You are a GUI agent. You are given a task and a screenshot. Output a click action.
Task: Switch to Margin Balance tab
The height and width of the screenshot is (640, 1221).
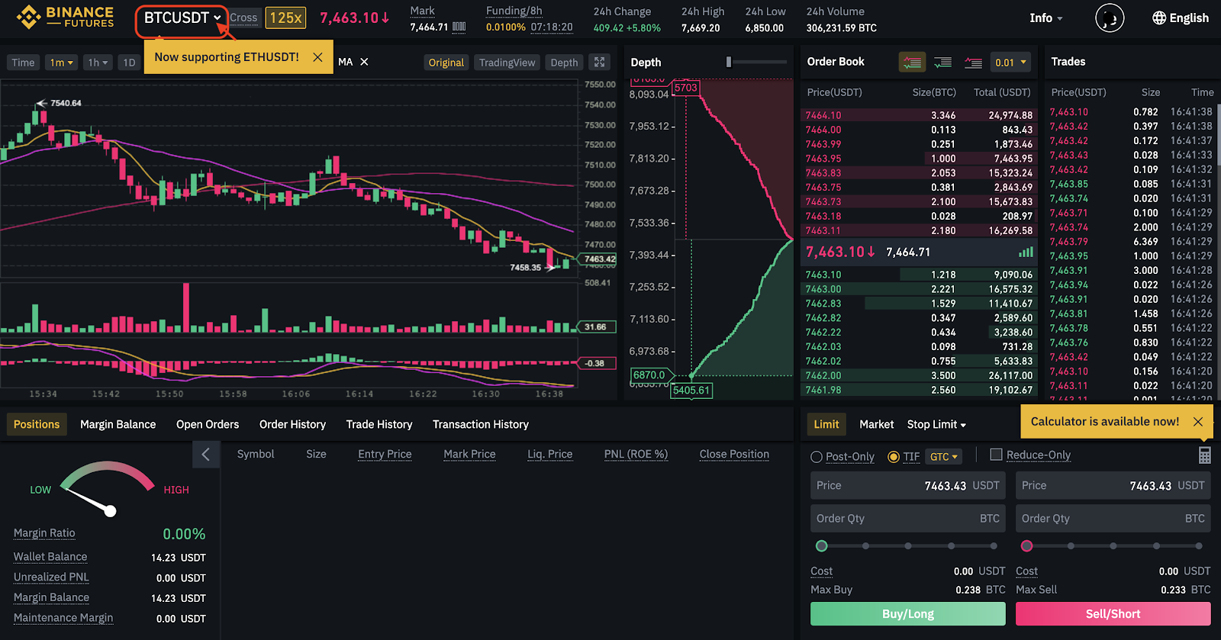(118, 424)
